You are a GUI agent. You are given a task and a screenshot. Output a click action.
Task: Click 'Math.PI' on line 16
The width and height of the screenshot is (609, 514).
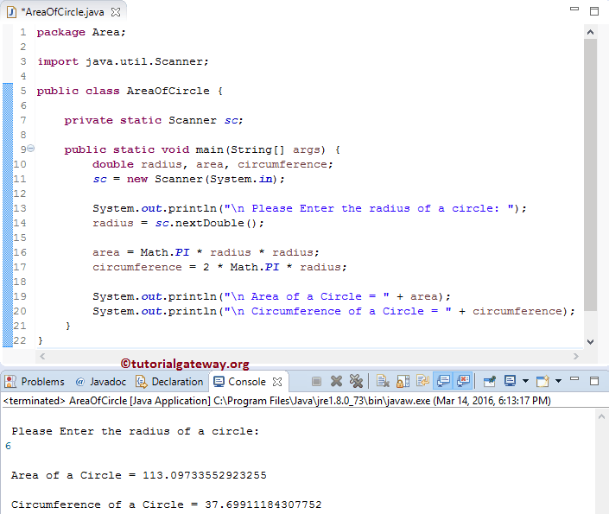pyautogui.click(x=165, y=252)
